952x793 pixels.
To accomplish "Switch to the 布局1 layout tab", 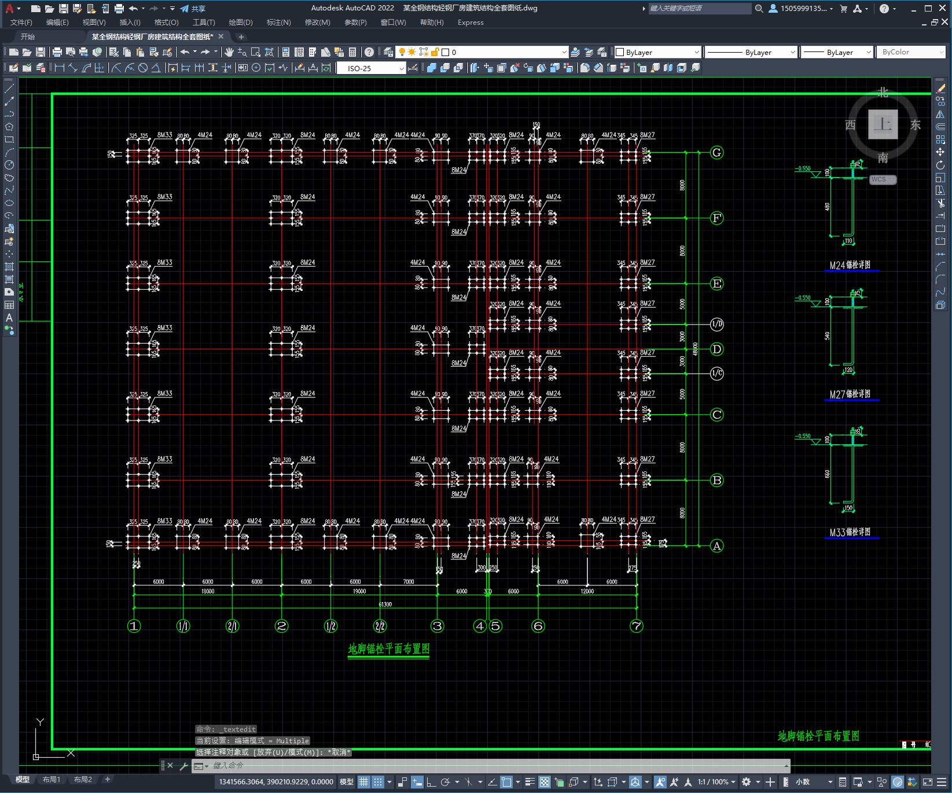I will tap(51, 780).
